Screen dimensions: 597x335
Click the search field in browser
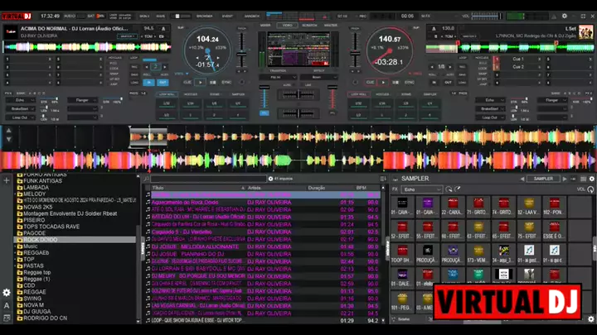(208, 179)
